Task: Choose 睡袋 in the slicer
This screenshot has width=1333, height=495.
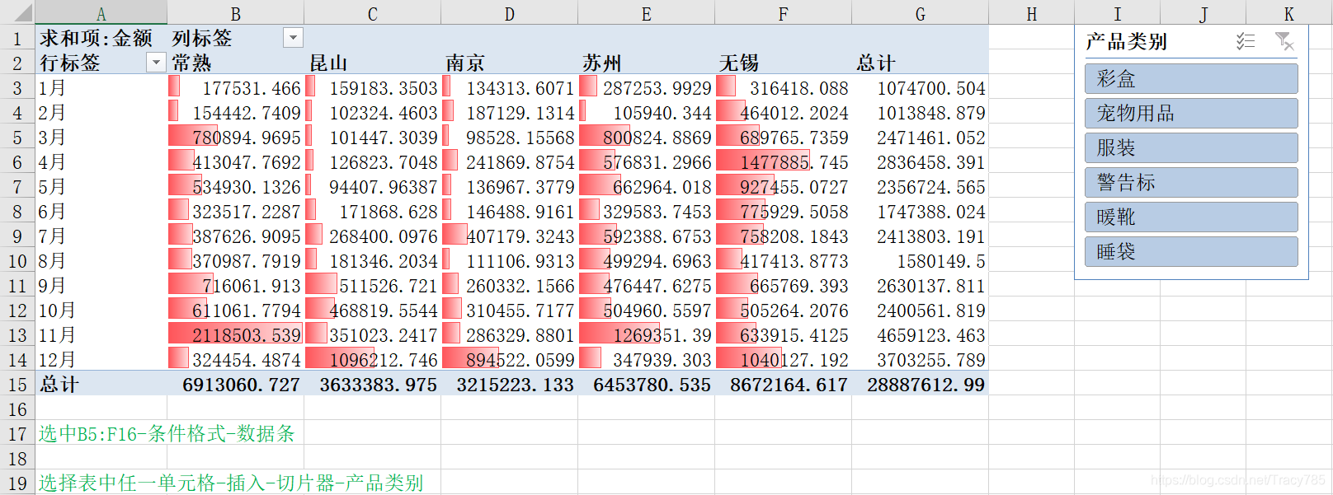Action: (1191, 252)
